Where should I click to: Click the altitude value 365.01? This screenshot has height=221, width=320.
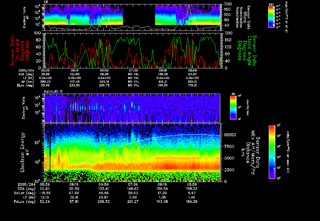coord(192,81)
